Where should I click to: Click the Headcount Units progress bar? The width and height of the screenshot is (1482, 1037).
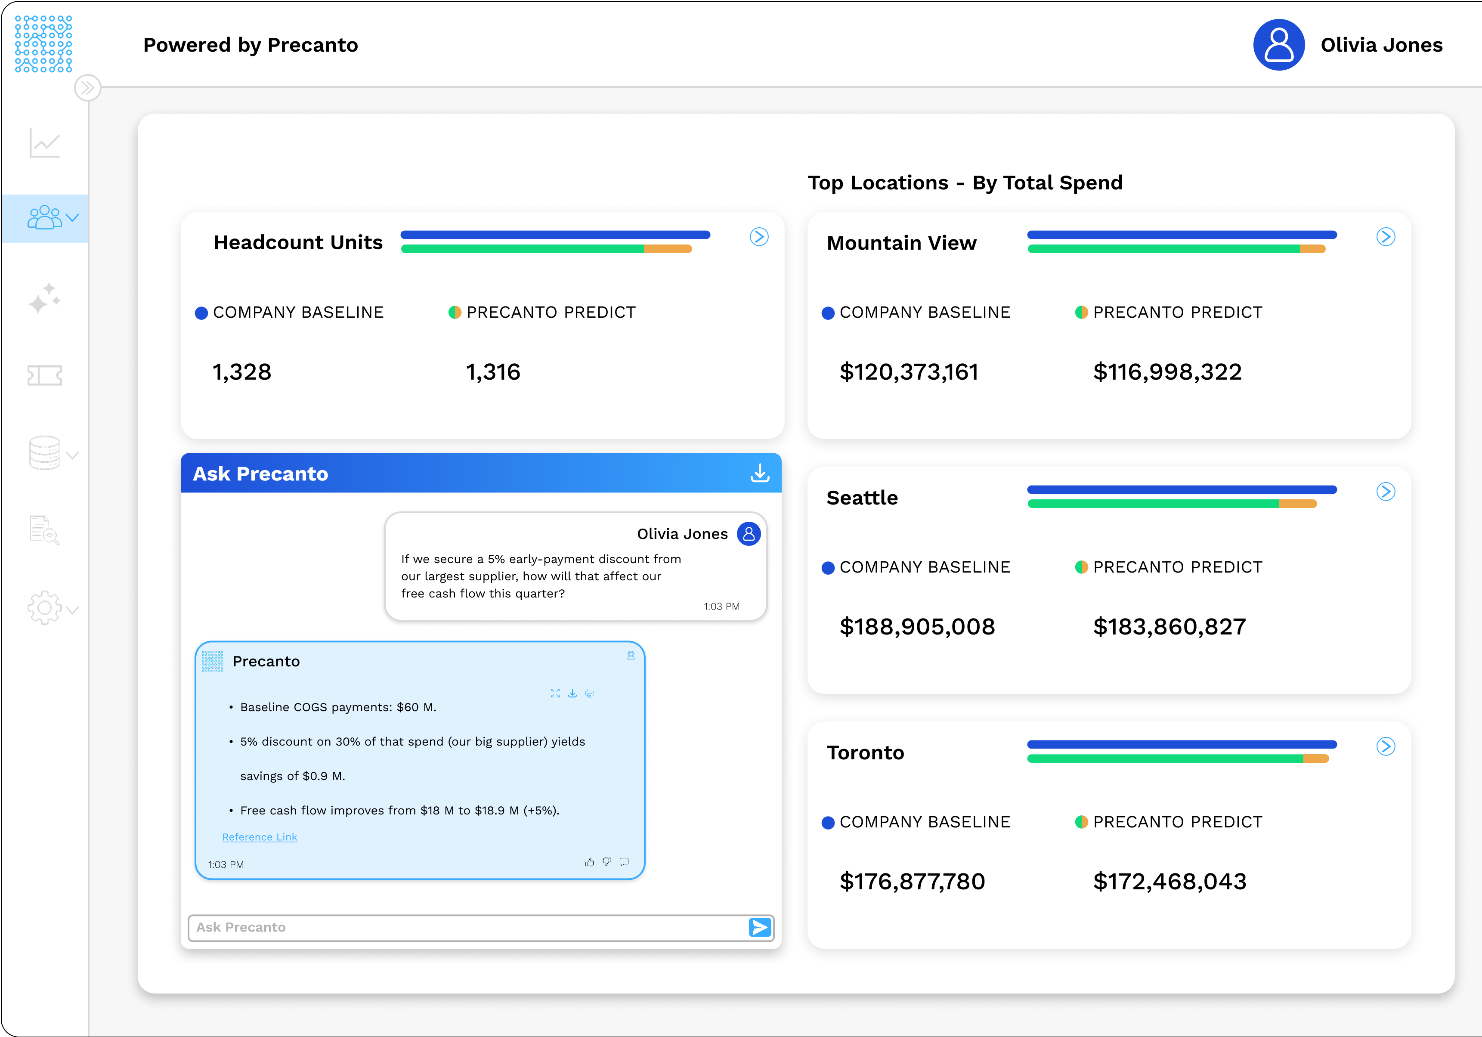pyautogui.click(x=555, y=241)
